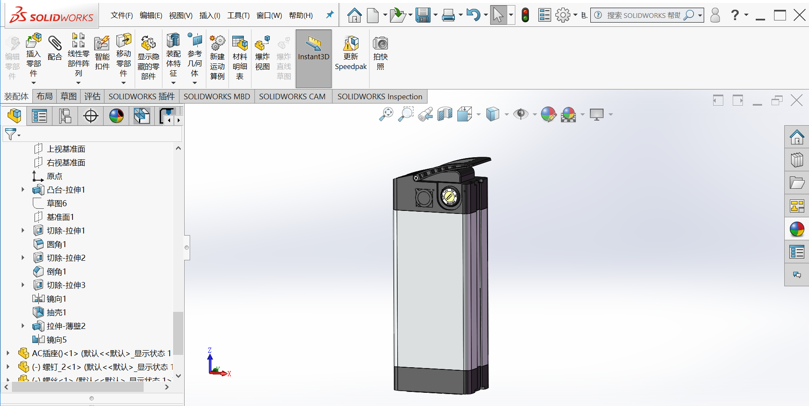Select 镜向1 in feature tree
Image resolution: width=809 pixels, height=406 pixels.
pyautogui.click(x=56, y=299)
